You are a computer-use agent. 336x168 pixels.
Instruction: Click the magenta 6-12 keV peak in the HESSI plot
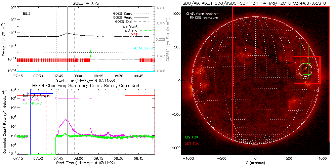(66, 120)
